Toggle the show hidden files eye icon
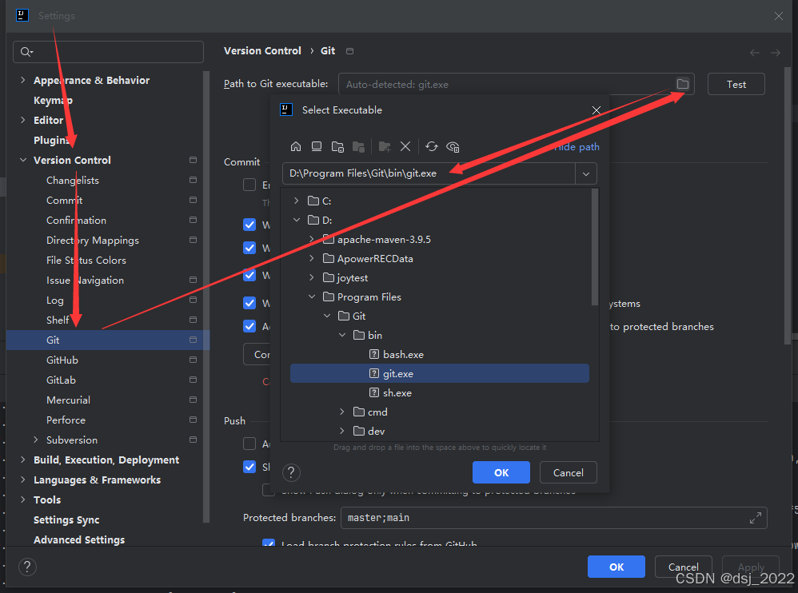The image size is (798, 593). point(453,147)
